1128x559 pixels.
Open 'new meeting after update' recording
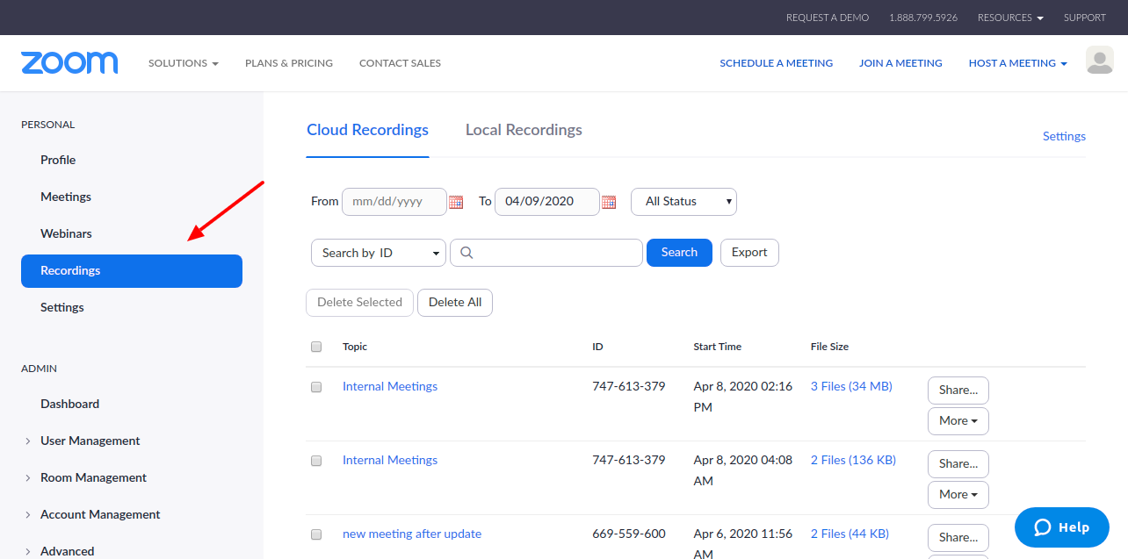coord(412,534)
